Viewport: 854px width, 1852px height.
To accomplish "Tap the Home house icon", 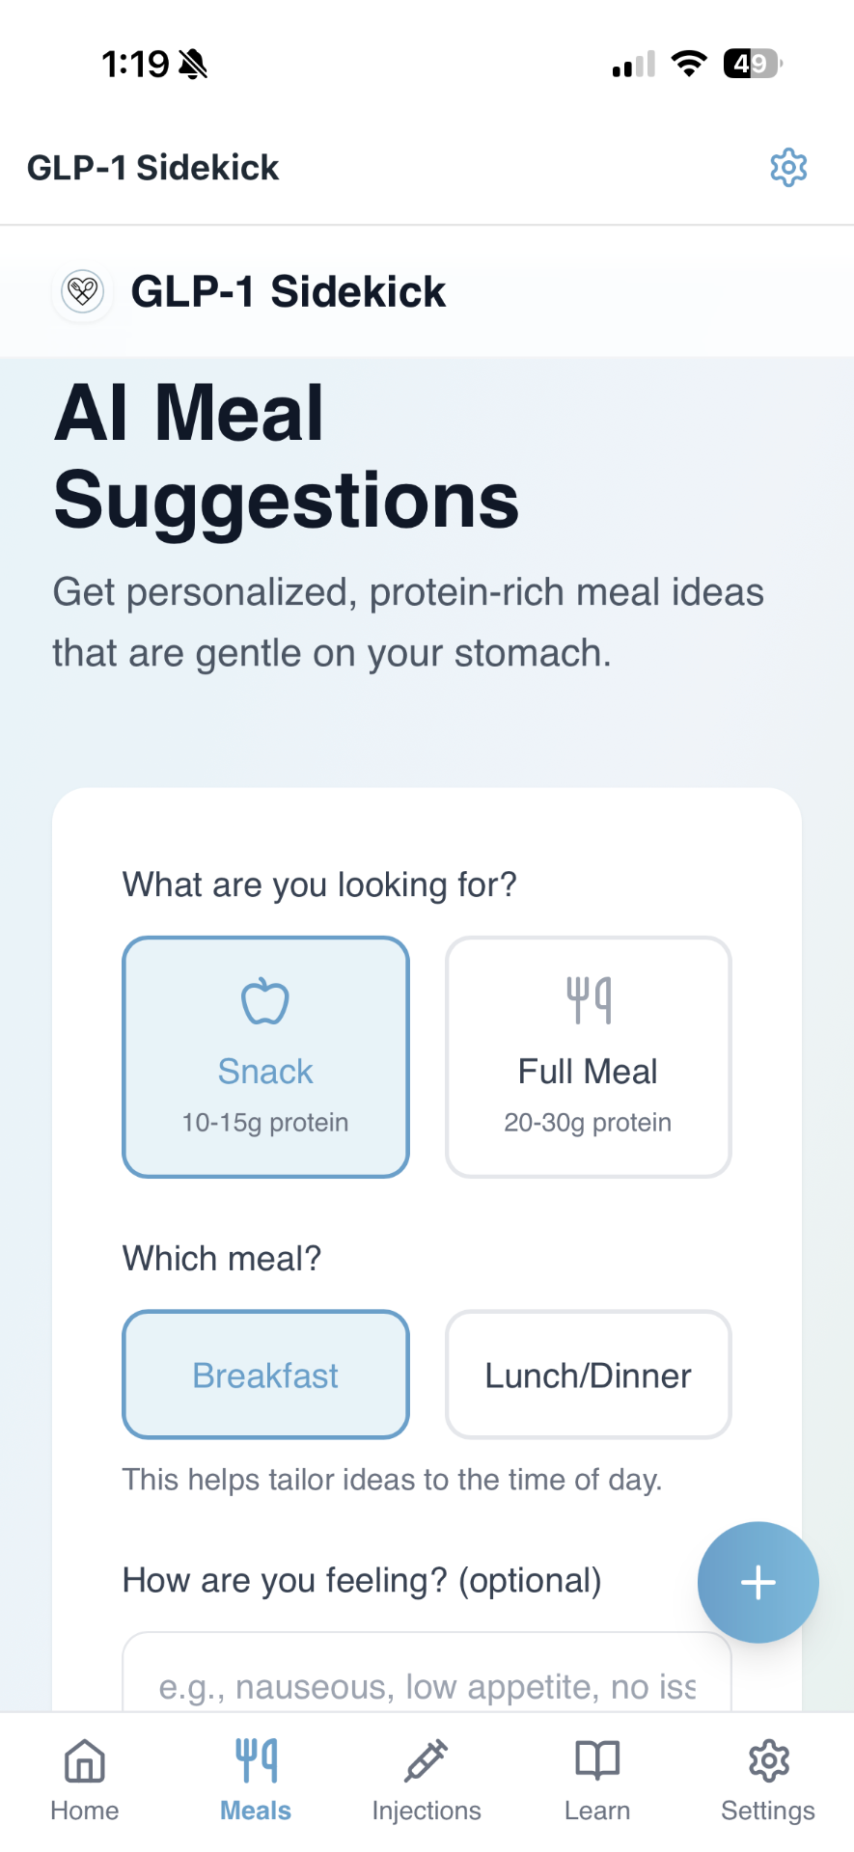I will click(85, 1761).
